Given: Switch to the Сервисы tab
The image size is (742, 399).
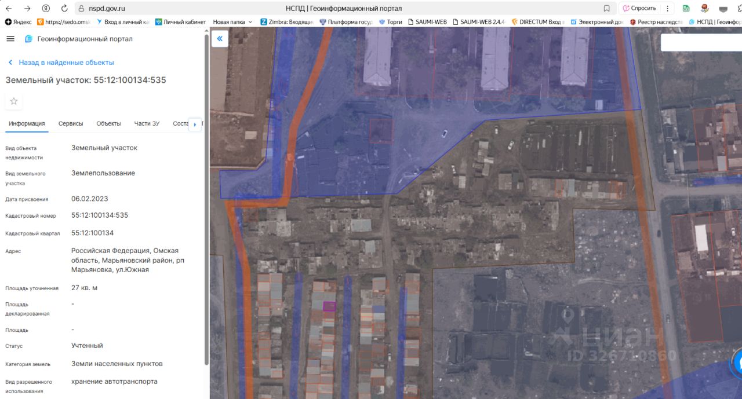Looking at the screenshot, I should 71,124.
